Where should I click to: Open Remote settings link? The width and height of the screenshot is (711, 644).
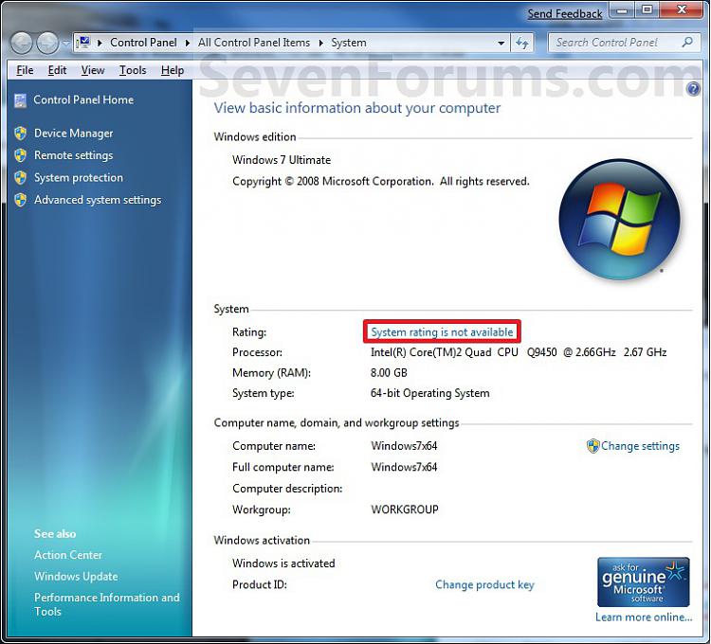tap(73, 155)
